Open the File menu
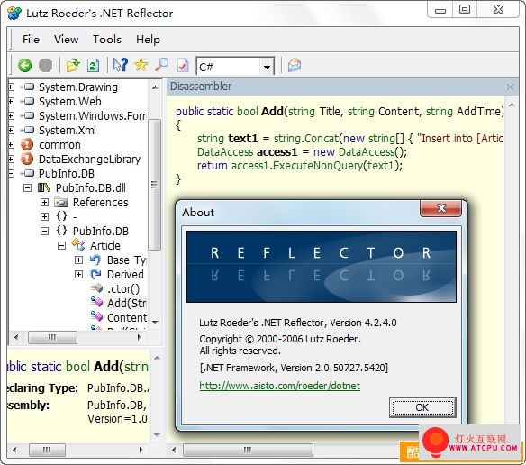The width and height of the screenshot is (526, 465). 31,40
